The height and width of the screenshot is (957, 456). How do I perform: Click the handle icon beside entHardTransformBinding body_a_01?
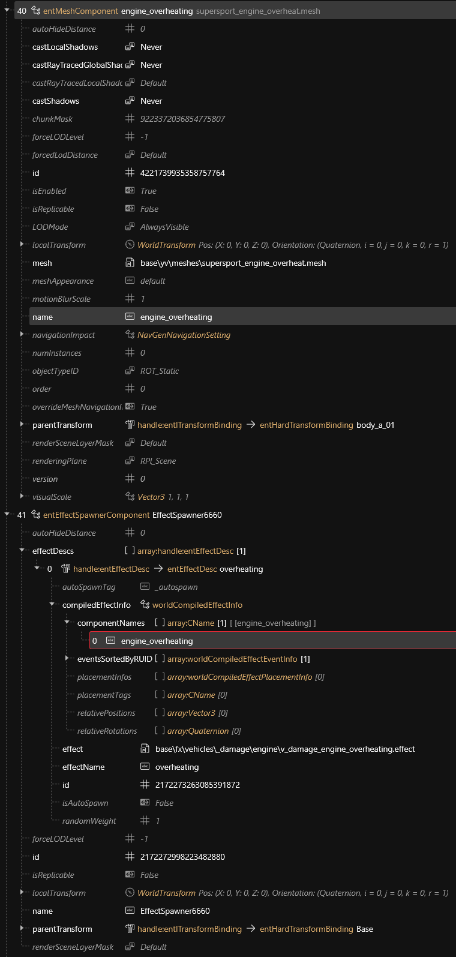tap(130, 425)
